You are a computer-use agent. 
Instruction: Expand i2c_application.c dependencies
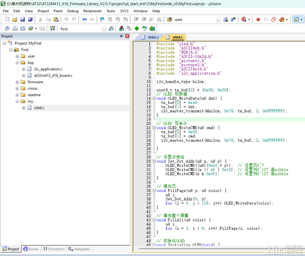click(23, 69)
